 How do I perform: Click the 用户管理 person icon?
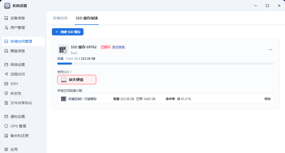click(6, 28)
